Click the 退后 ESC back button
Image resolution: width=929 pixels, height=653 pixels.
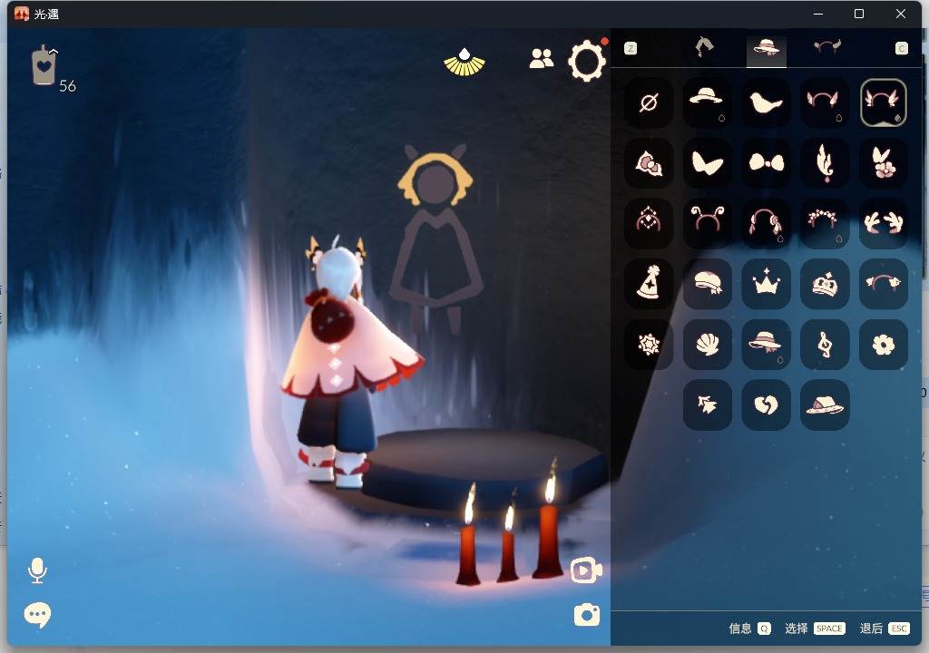[x=884, y=629]
